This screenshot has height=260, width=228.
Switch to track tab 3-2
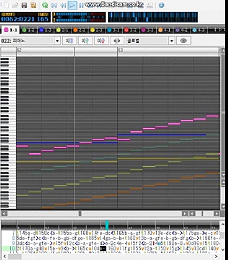pyautogui.click(x=131, y=30)
